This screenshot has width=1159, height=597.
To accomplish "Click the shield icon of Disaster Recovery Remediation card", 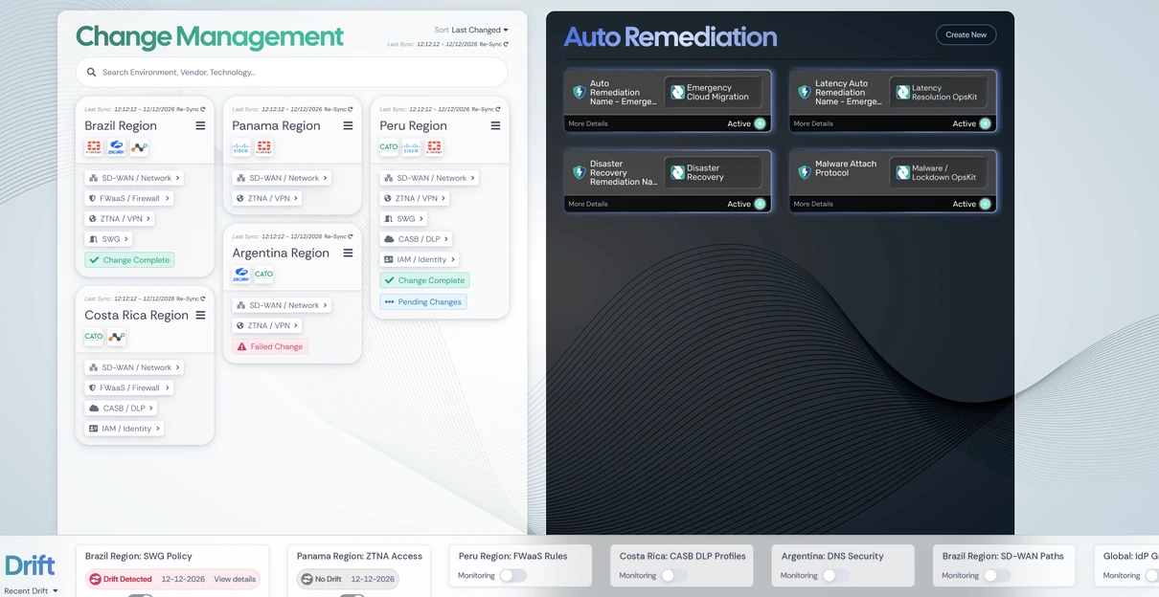I will click(579, 173).
